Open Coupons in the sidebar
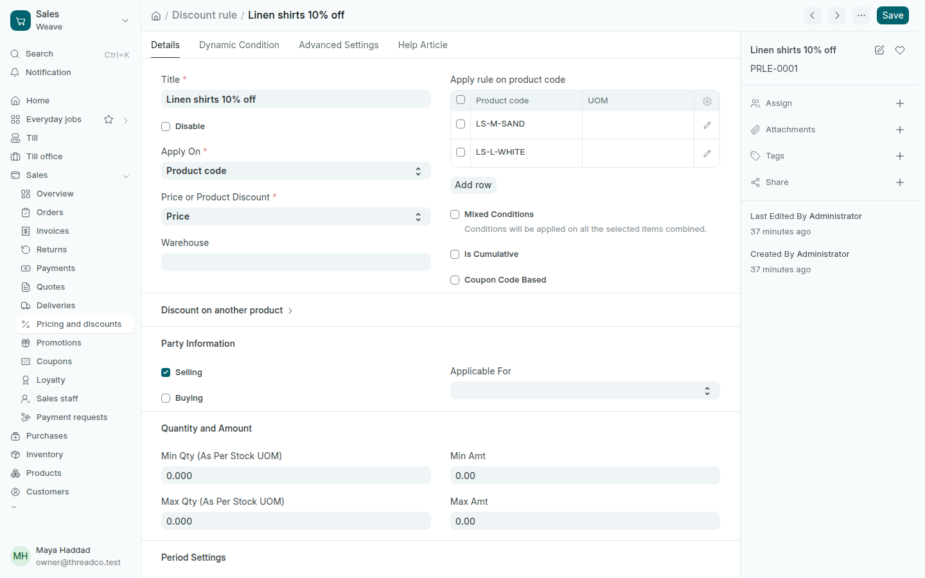 click(76, 362)
